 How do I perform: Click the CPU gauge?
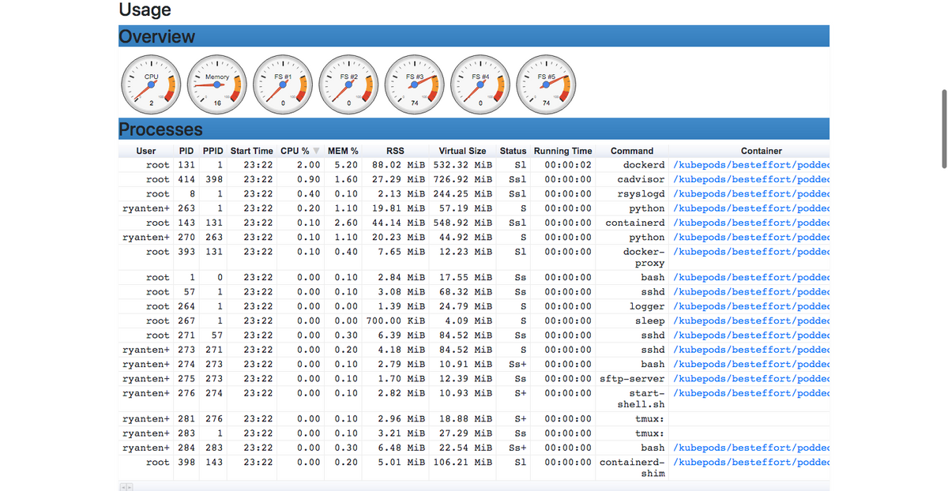(x=150, y=83)
